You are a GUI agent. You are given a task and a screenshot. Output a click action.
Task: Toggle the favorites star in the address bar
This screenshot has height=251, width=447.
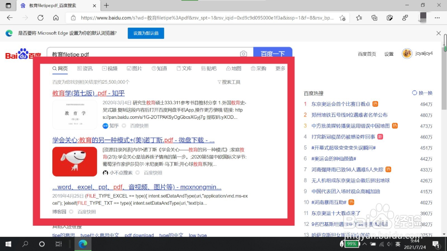[x=343, y=18]
